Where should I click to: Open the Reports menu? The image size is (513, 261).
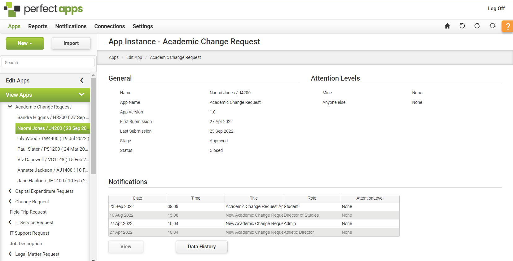[38, 26]
